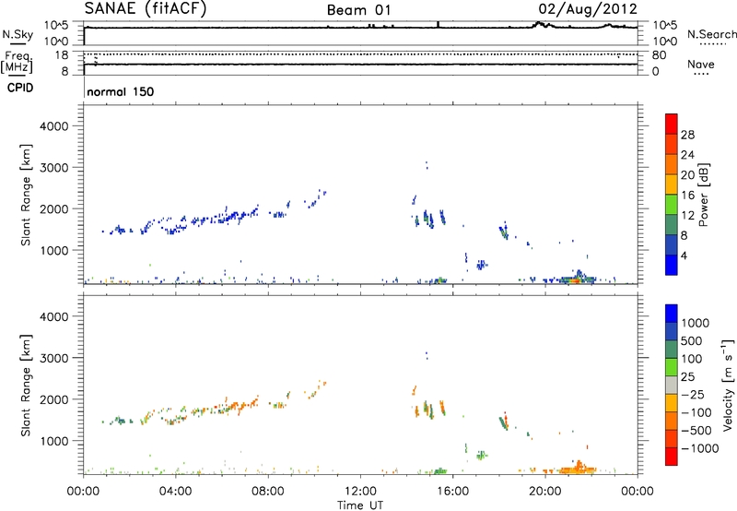Click the '16' value on Power colorbar
Viewport: 737px width, 511px height.
point(687,196)
